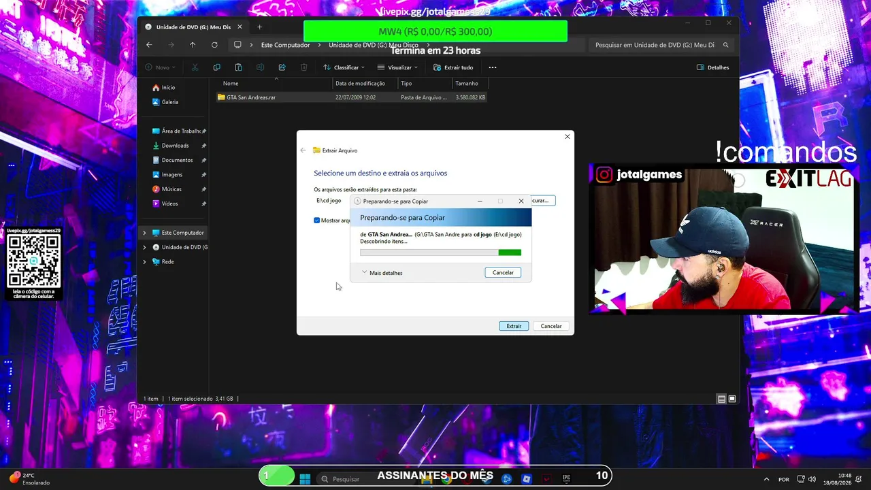Open the three-dot more options menu
This screenshot has width=871, height=490.
[493, 67]
